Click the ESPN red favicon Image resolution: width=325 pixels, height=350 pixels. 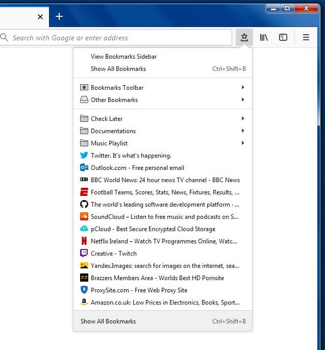(x=84, y=192)
